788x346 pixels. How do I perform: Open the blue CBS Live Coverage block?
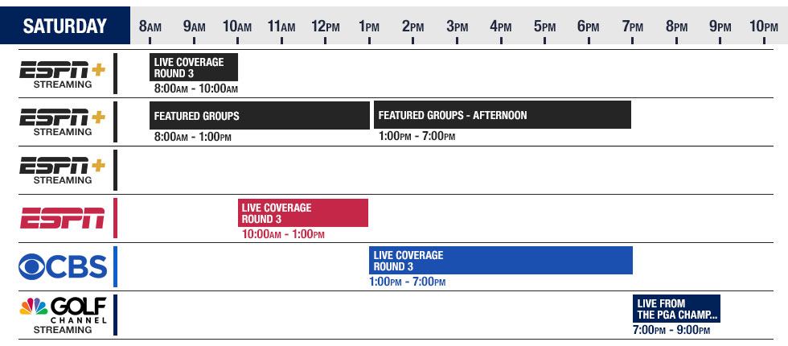tap(501, 261)
